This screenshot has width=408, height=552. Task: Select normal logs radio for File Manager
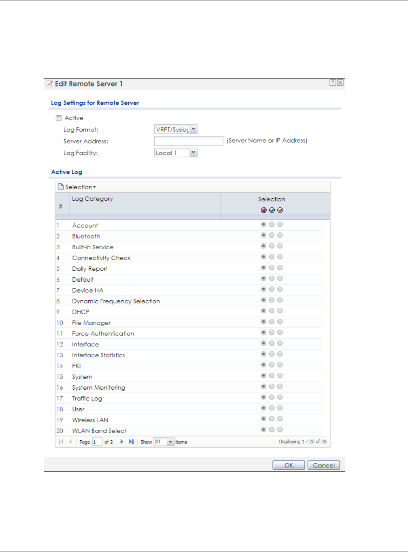[272, 322]
